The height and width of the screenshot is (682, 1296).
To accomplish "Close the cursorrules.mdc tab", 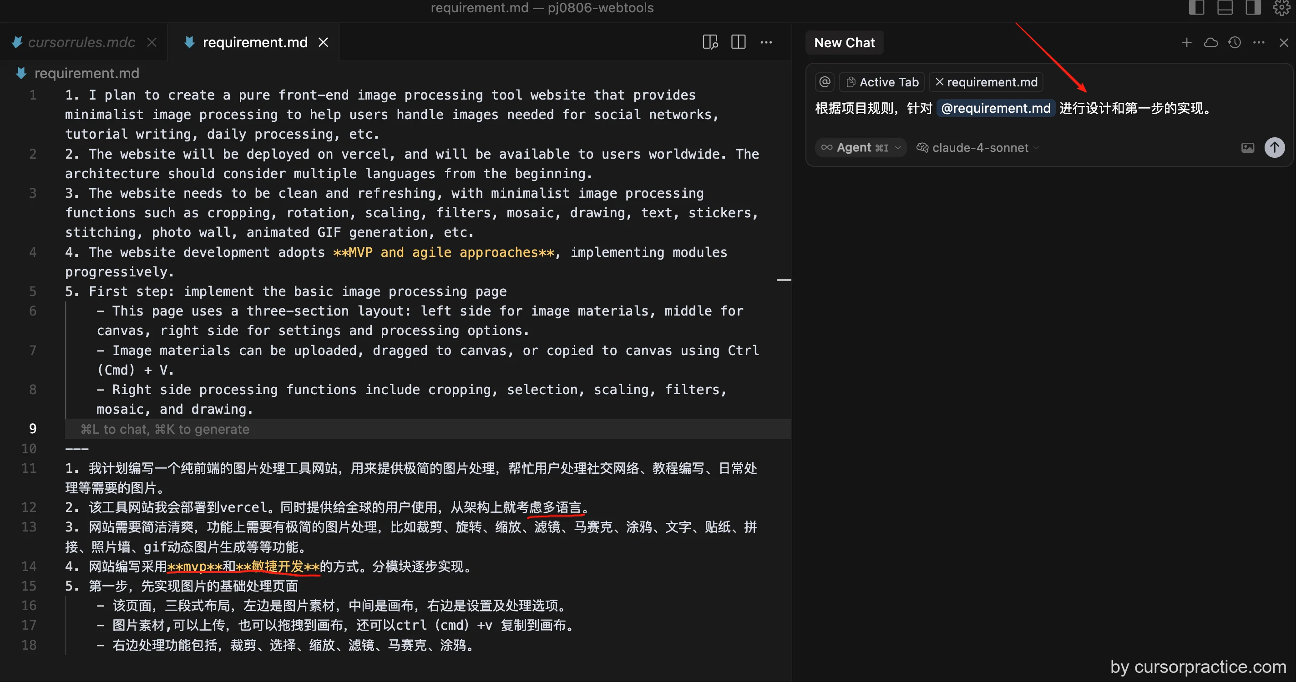I will (152, 42).
